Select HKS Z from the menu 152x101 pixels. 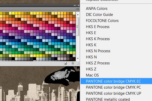91,69
